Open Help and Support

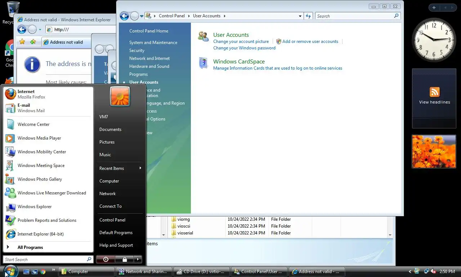[x=120, y=245]
